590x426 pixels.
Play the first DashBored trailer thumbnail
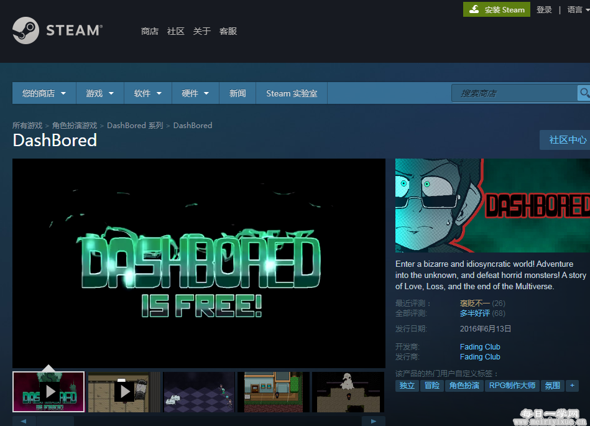click(x=48, y=392)
